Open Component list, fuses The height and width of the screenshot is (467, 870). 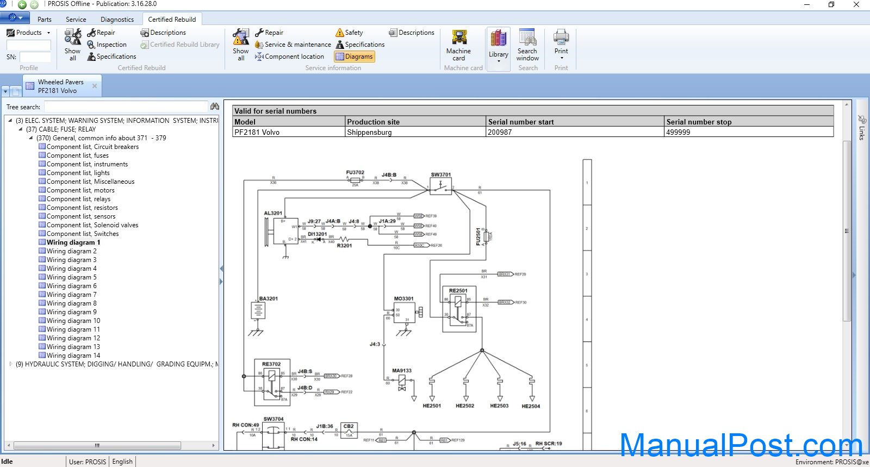click(78, 155)
